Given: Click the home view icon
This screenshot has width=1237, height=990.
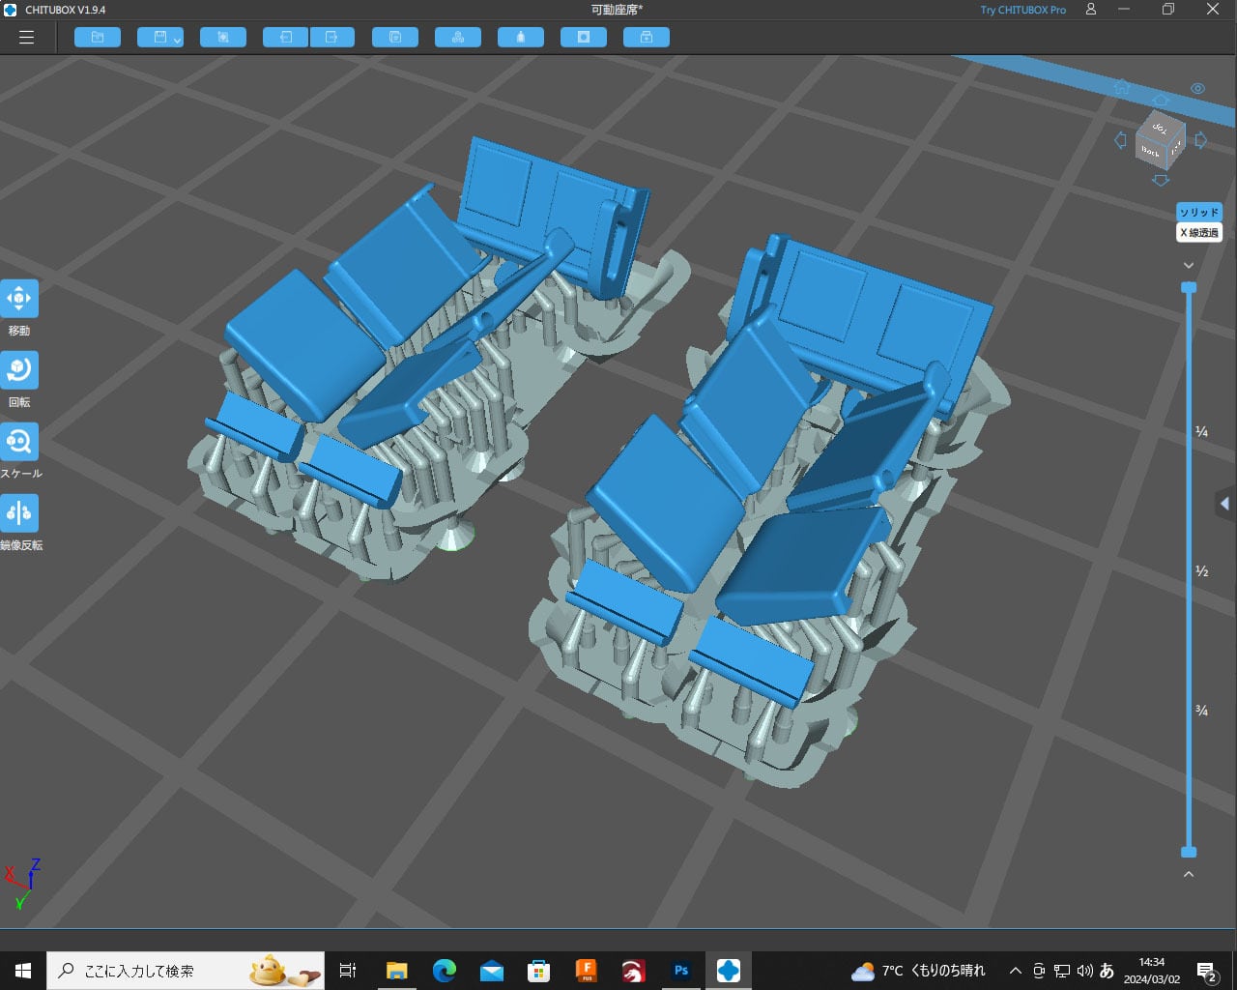Looking at the screenshot, I should pos(1121,87).
